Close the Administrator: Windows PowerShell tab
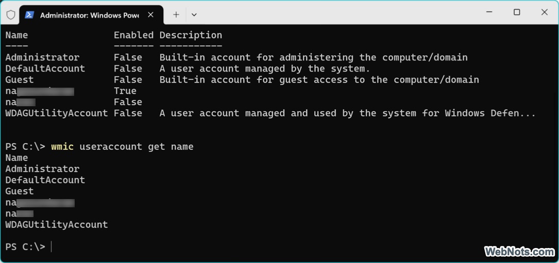Screen dimensions: 559x263 tap(151, 14)
